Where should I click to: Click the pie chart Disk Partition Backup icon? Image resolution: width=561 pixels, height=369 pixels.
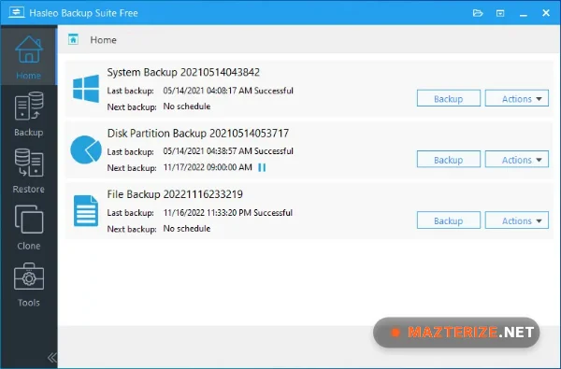(86, 149)
